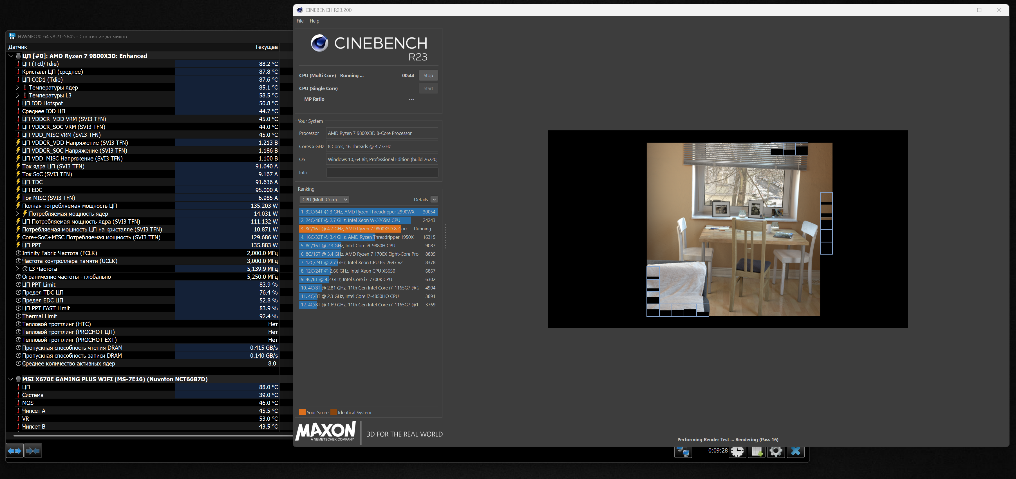Open HWiNFO sensor settings gear icon
Image resolution: width=1016 pixels, height=479 pixels.
coord(776,451)
